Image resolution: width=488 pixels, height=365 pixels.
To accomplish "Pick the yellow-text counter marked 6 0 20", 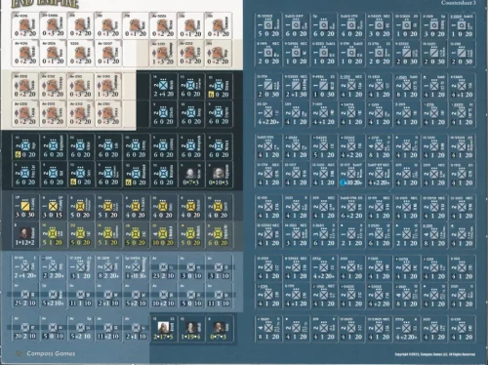I will (x=219, y=234).
